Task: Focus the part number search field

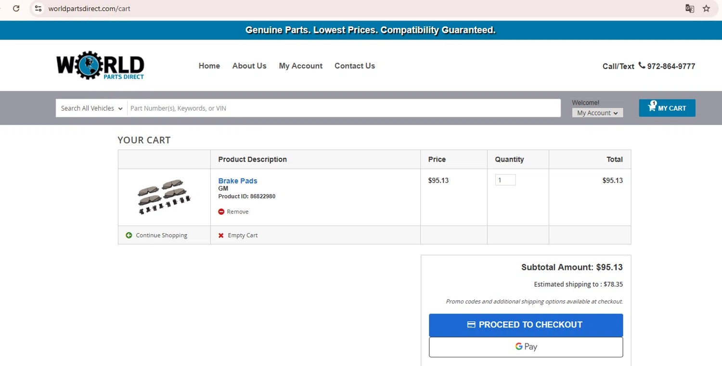Action: [x=344, y=108]
